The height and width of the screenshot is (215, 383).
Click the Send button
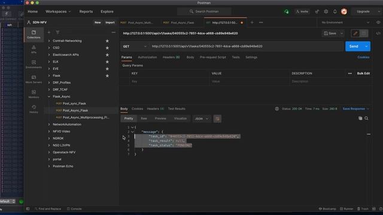[x=354, y=47]
